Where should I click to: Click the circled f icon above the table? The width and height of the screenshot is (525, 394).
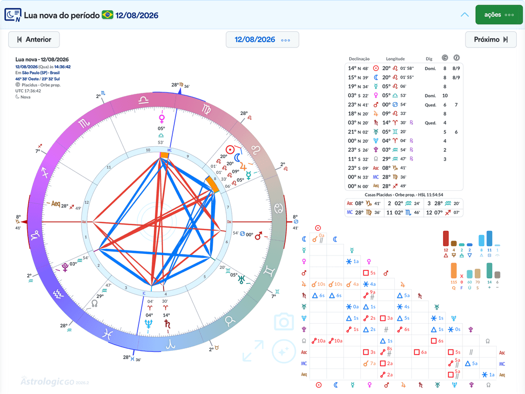click(456, 58)
